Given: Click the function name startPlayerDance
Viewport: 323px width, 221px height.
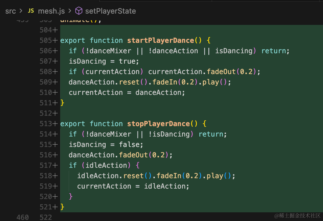Looking at the screenshot, I should 160,40.
